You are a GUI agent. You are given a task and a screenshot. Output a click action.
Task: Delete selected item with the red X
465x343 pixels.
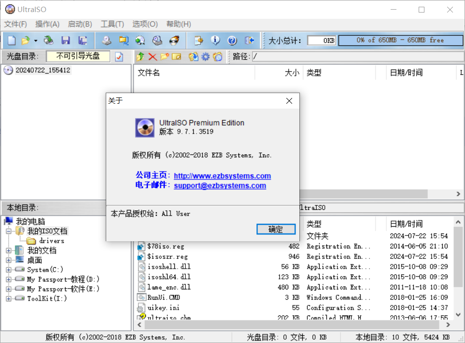tap(152, 56)
